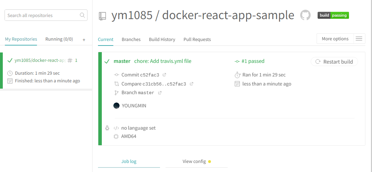Viewport: 372px width, 172px height.
Task: Click the compare icon beside Compare c31cb56
Action: (x=116, y=83)
